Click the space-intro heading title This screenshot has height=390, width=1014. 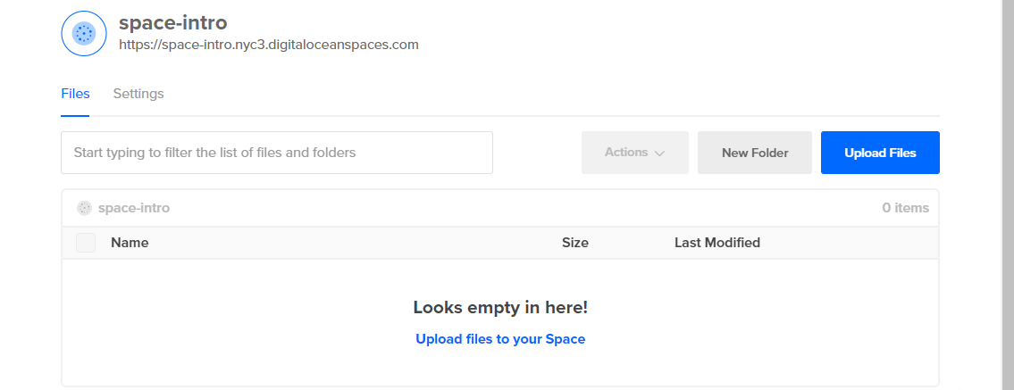coord(173,22)
